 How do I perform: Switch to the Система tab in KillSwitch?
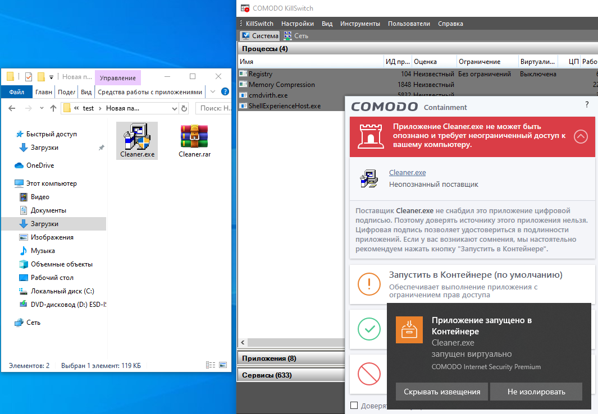pyautogui.click(x=260, y=36)
